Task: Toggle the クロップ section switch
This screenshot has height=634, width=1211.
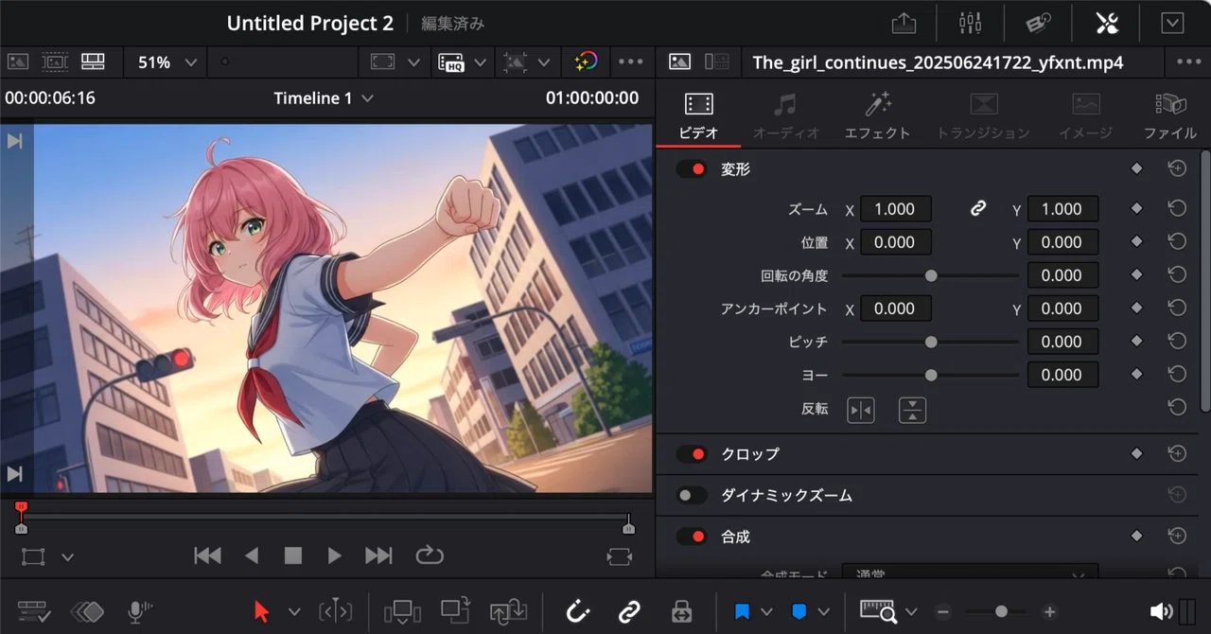Action: point(692,454)
